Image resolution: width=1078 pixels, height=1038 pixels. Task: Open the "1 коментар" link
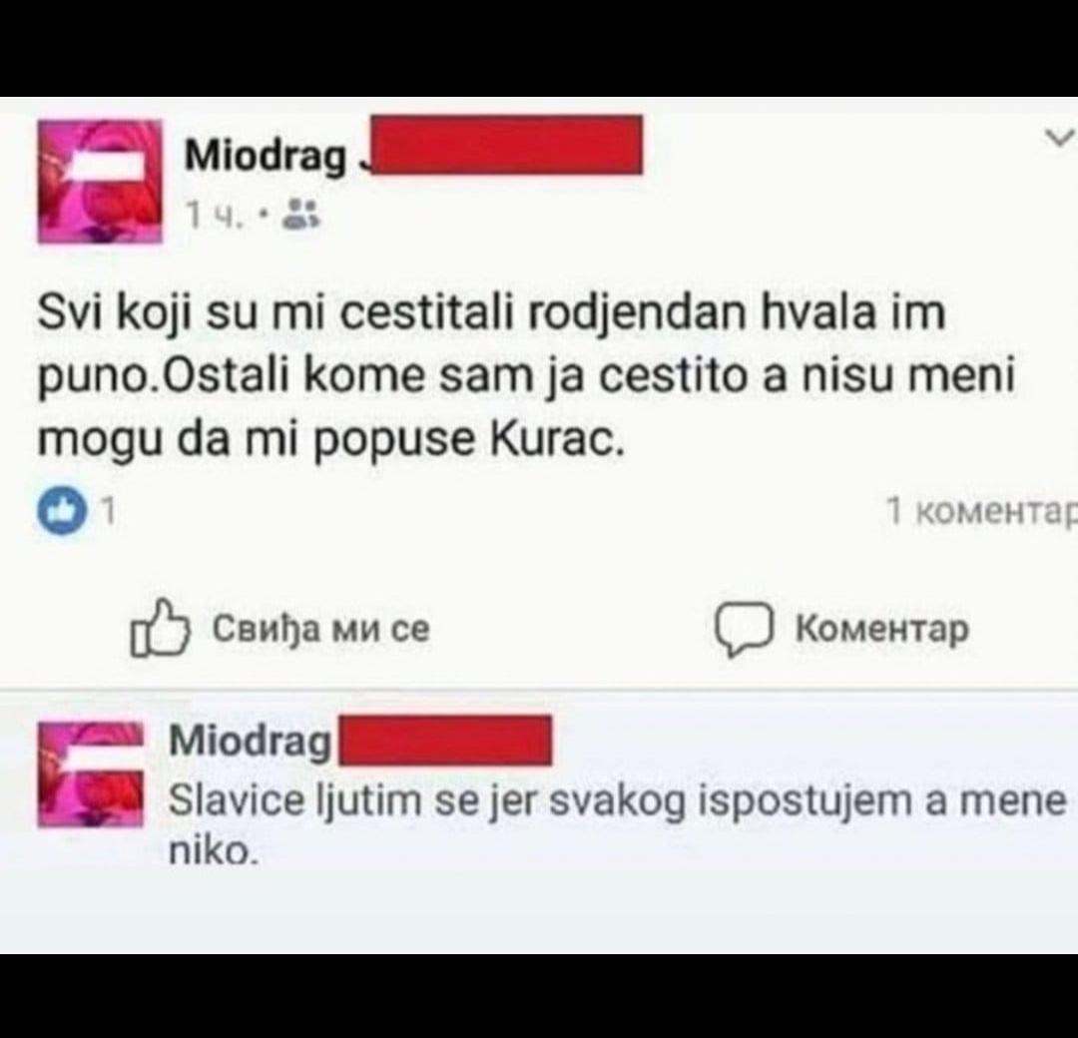pos(981,511)
